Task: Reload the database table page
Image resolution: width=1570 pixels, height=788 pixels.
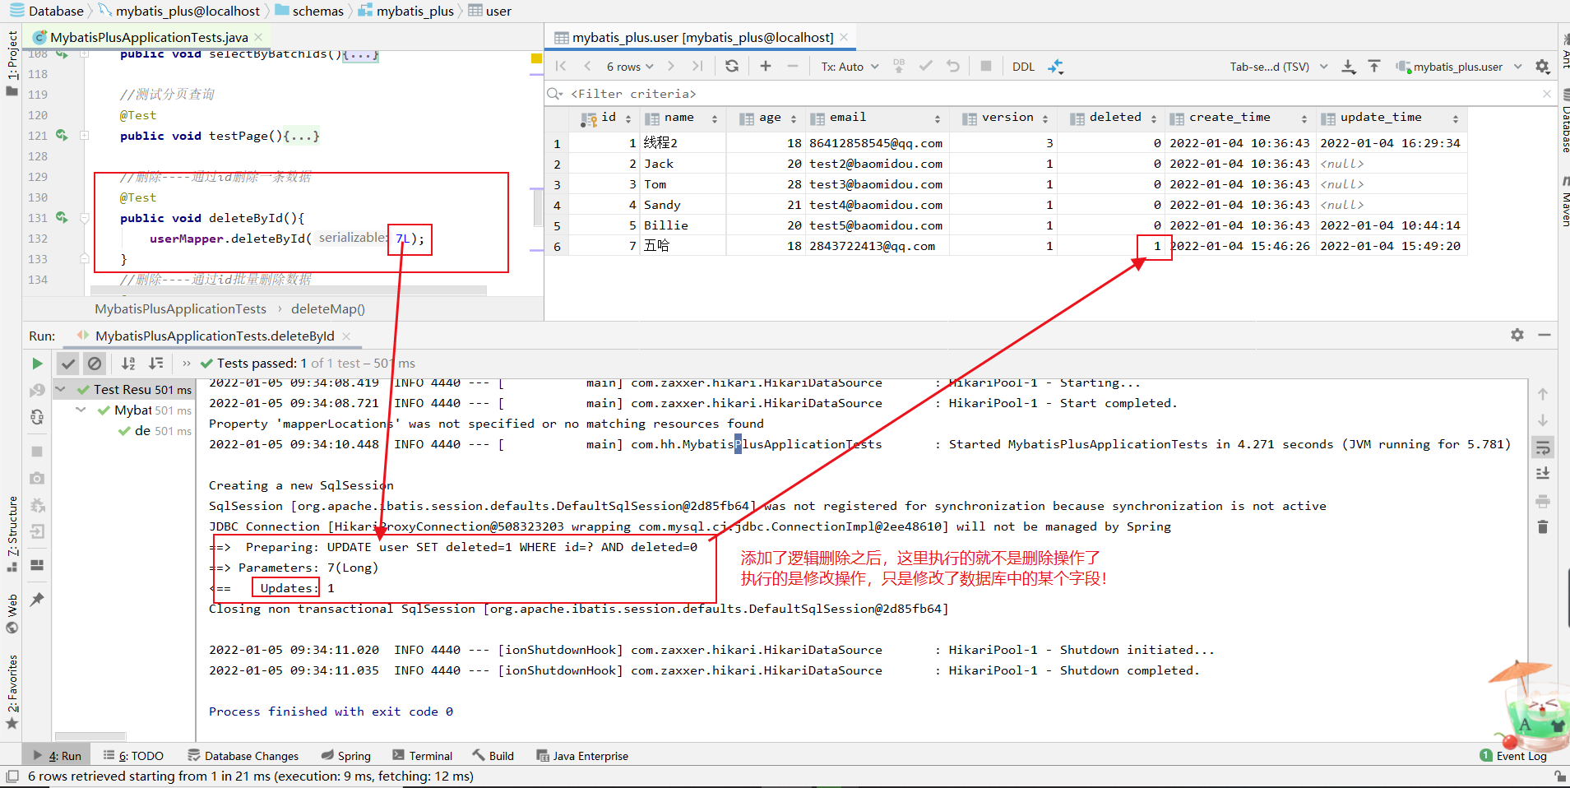Action: pyautogui.click(x=732, y=67)
